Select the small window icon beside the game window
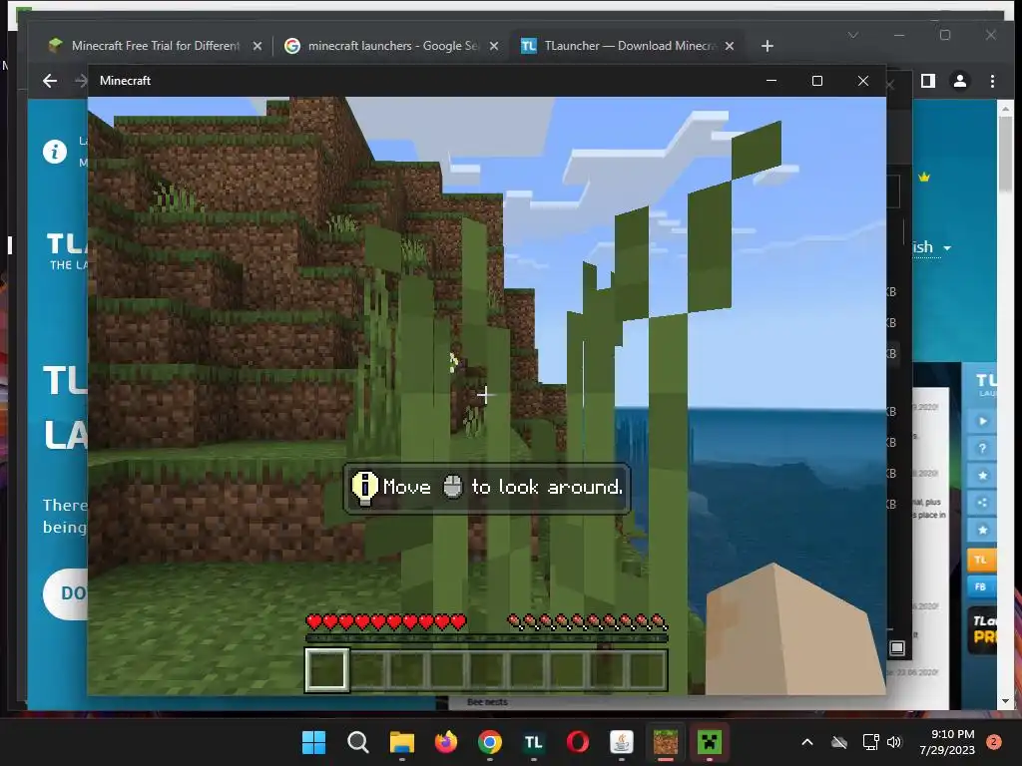Screen dimensions: 1022x766 [897, 648]
